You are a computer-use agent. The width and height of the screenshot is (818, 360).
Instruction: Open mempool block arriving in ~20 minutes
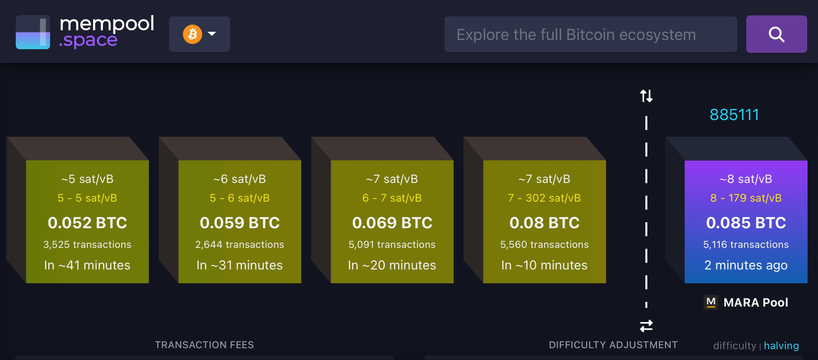pos(392,222)
